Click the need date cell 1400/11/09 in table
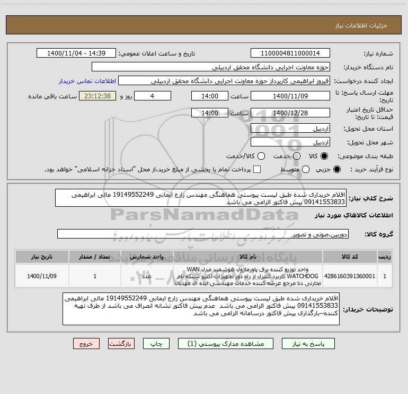The image size is (408, 394). [42, 276]
